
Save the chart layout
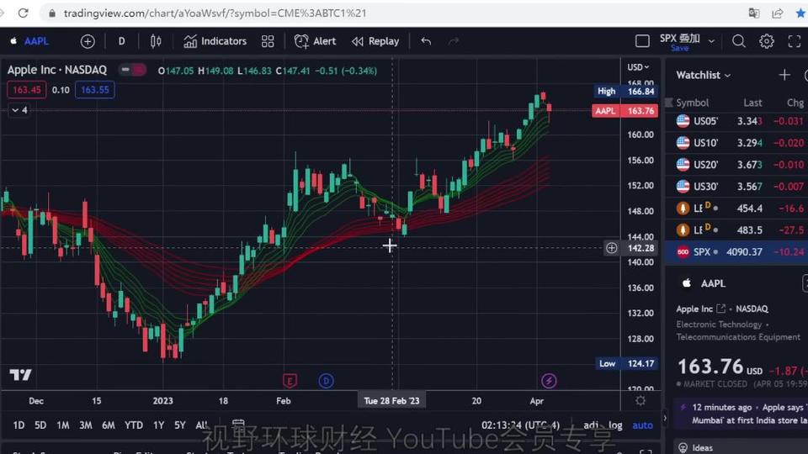[x=680, y=48]
